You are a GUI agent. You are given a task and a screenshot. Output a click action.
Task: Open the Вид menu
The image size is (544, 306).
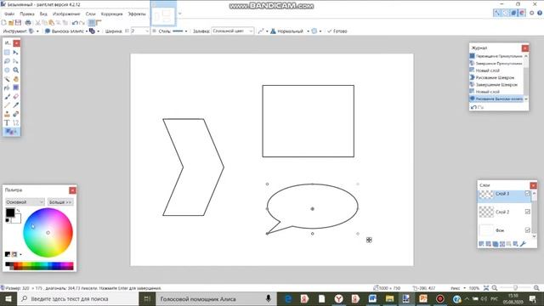(x=43, y=14)
